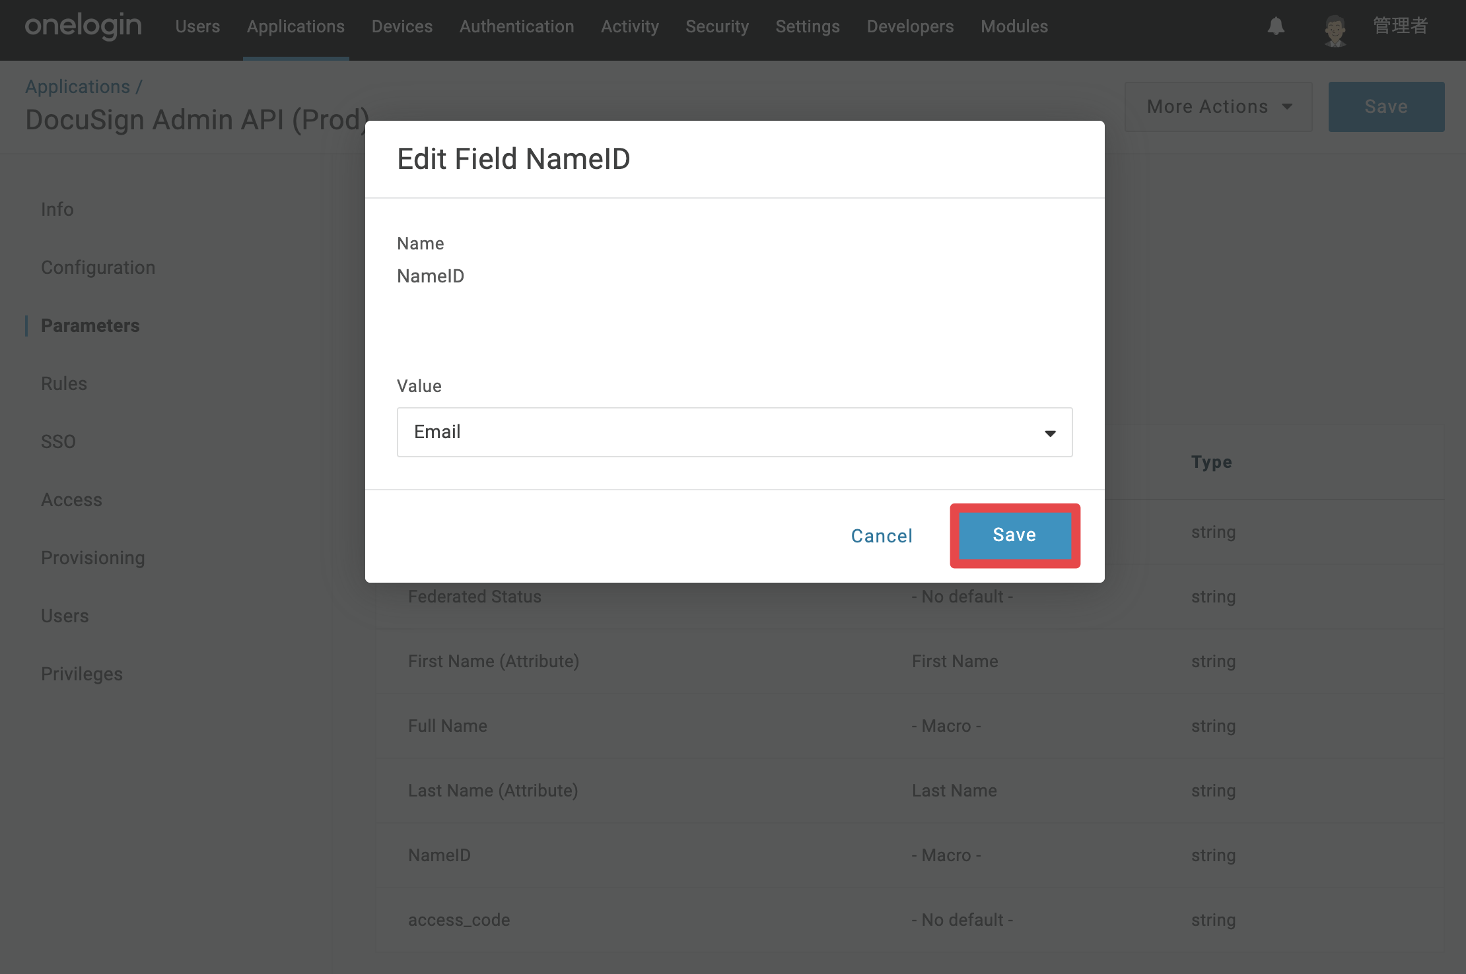This screenshot has width=1466, height=974.
Task: Save the NameID field in dialog
Action: tap(1015, 535)
